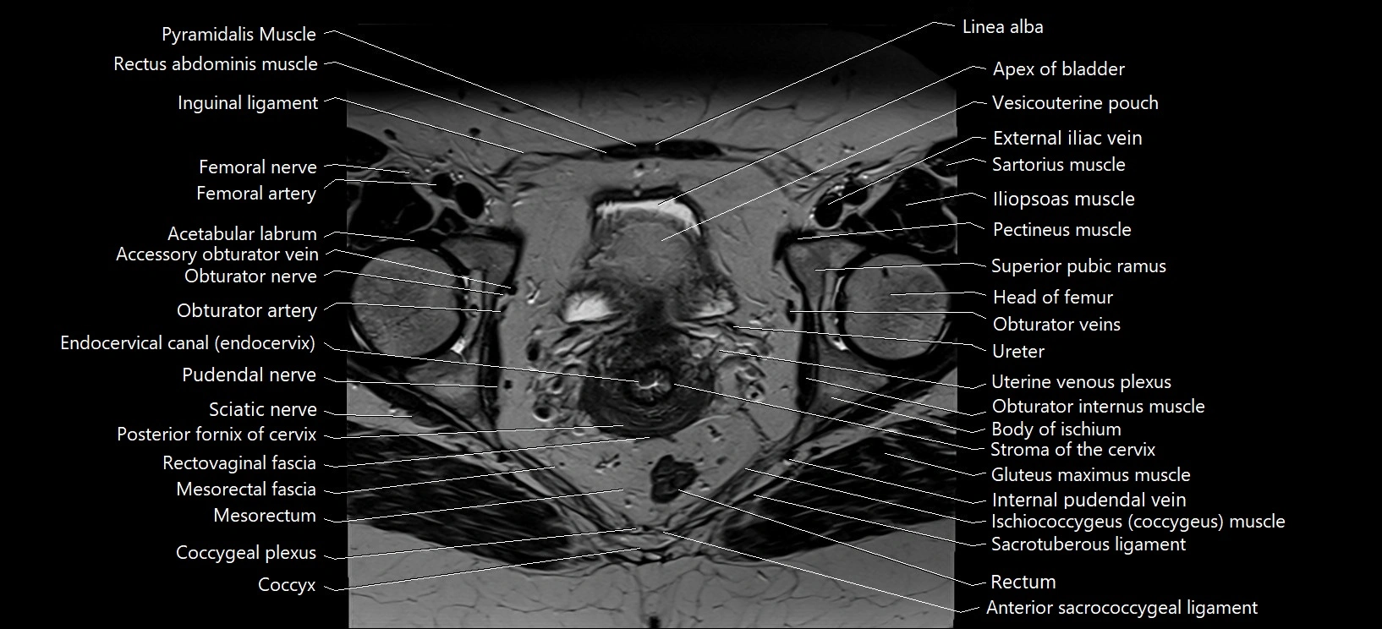The height and width of the screenshot is (629, 1382).
Task: Click the Vesicouterine pouch label
Action: pos(1075,103)
